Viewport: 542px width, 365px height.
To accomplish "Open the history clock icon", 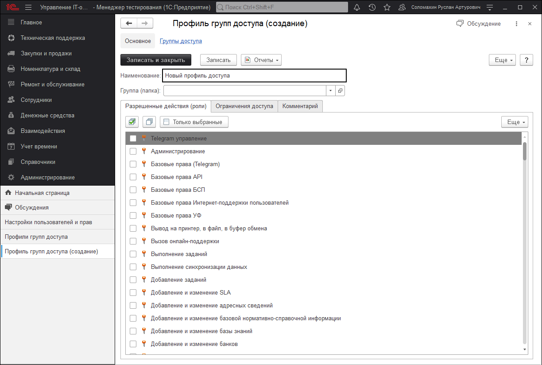I will click(372, 8).
